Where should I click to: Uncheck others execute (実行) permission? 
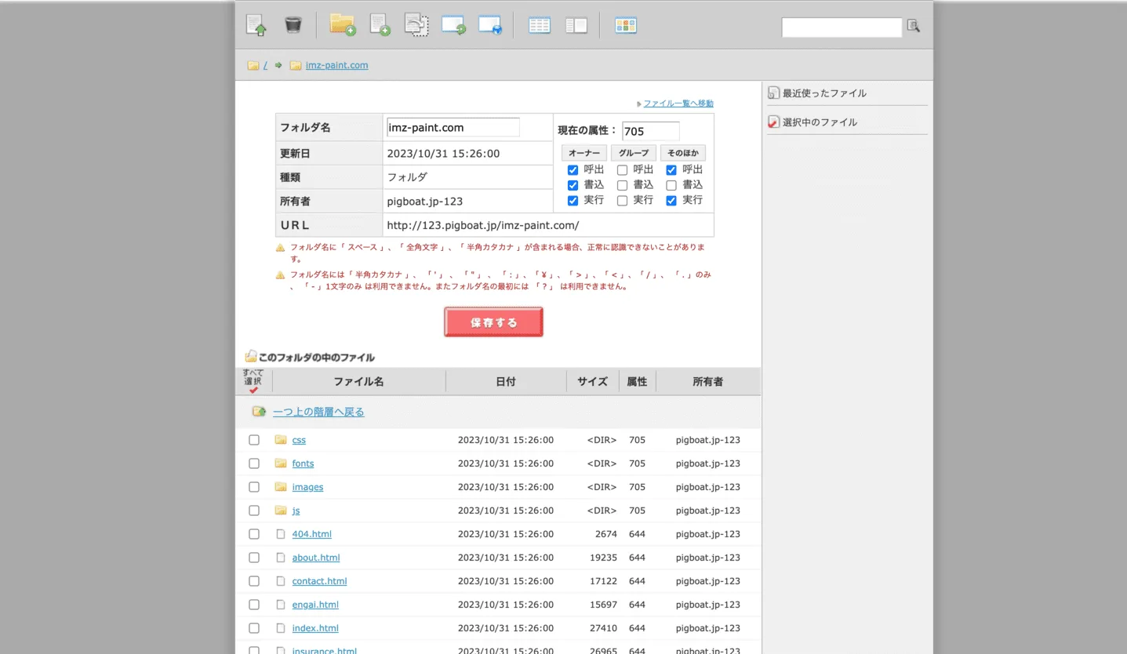671,201
